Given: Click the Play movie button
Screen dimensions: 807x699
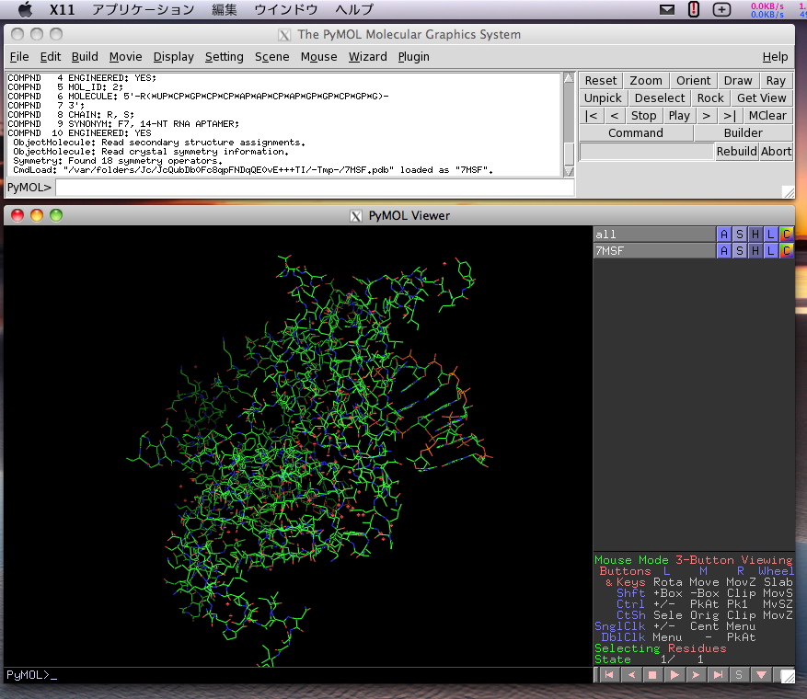Looking at the screenshot, I should click(679, 116).
